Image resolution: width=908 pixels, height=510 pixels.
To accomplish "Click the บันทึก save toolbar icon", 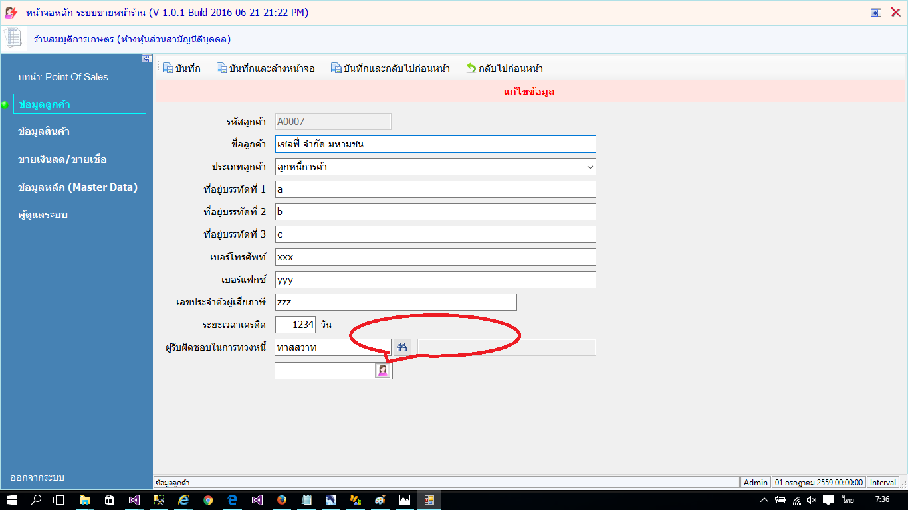I will tap(168, 68).
